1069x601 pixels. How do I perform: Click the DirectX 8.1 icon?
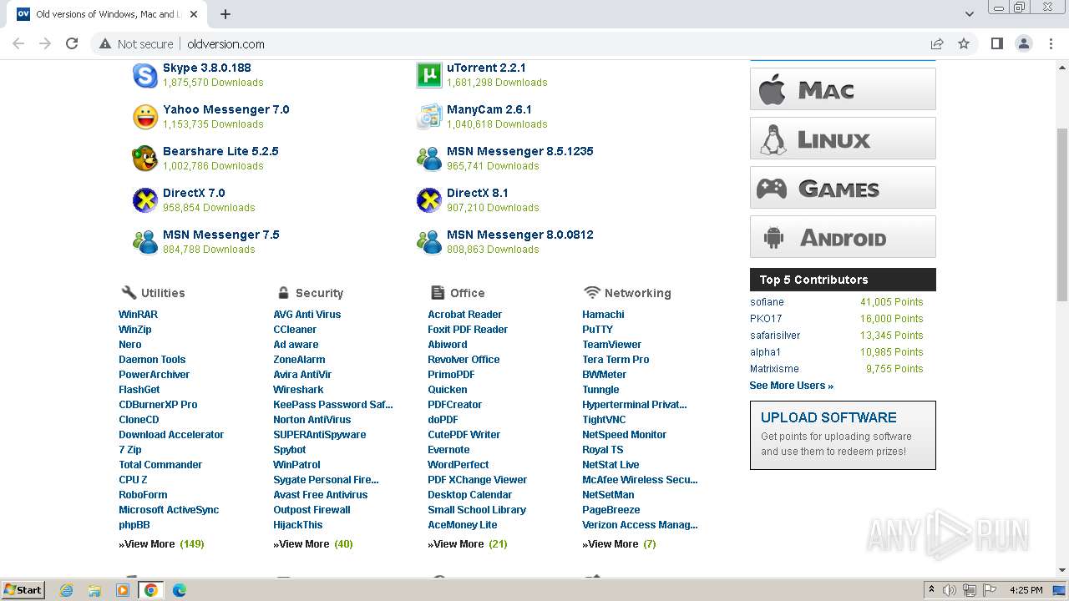[428, 200]
